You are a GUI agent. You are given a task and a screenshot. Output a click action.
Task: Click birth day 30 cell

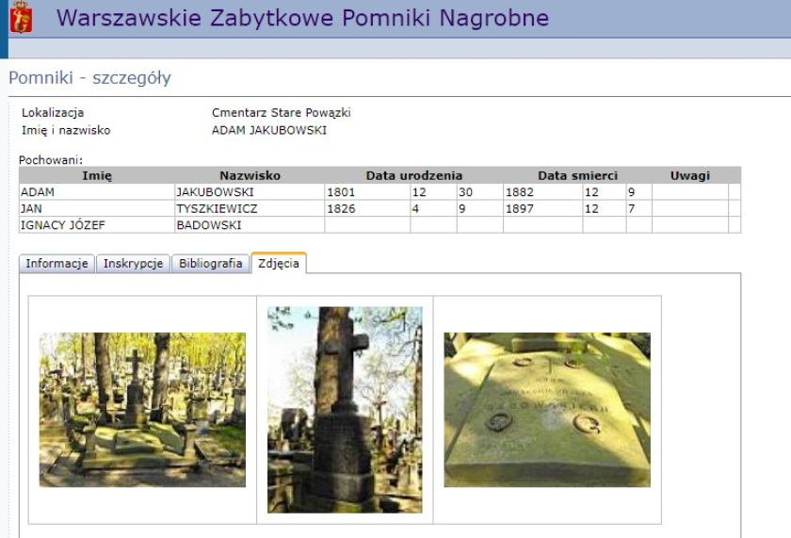(x=479, y=192)
